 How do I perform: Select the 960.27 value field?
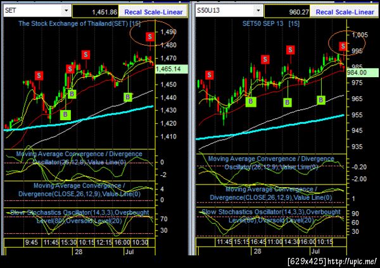[x=287, y=11]
